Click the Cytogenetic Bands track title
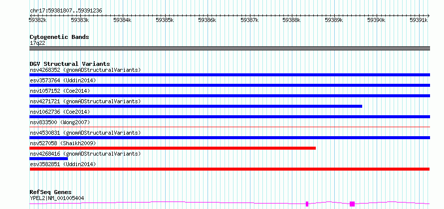 (x=59, y=37)
